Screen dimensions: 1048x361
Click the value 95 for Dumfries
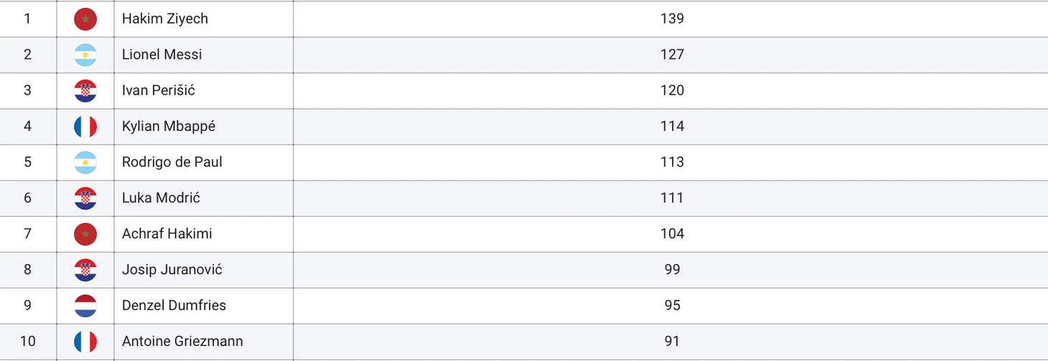pyautogui.click(x=672, y=306)
